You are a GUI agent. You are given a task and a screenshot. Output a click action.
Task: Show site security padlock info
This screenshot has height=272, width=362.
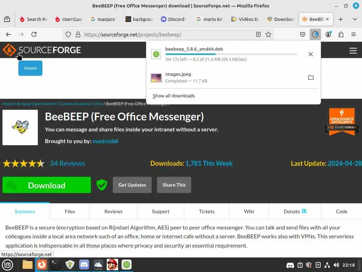point(78,34)
